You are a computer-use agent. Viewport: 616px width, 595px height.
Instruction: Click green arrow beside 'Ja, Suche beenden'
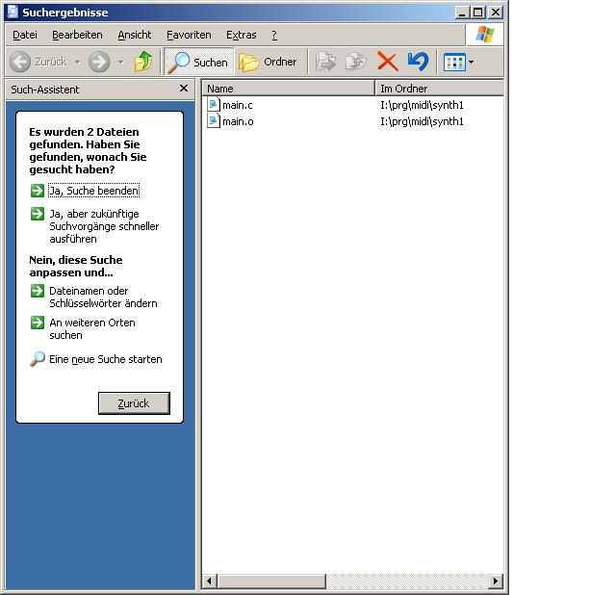click(38, 191)
